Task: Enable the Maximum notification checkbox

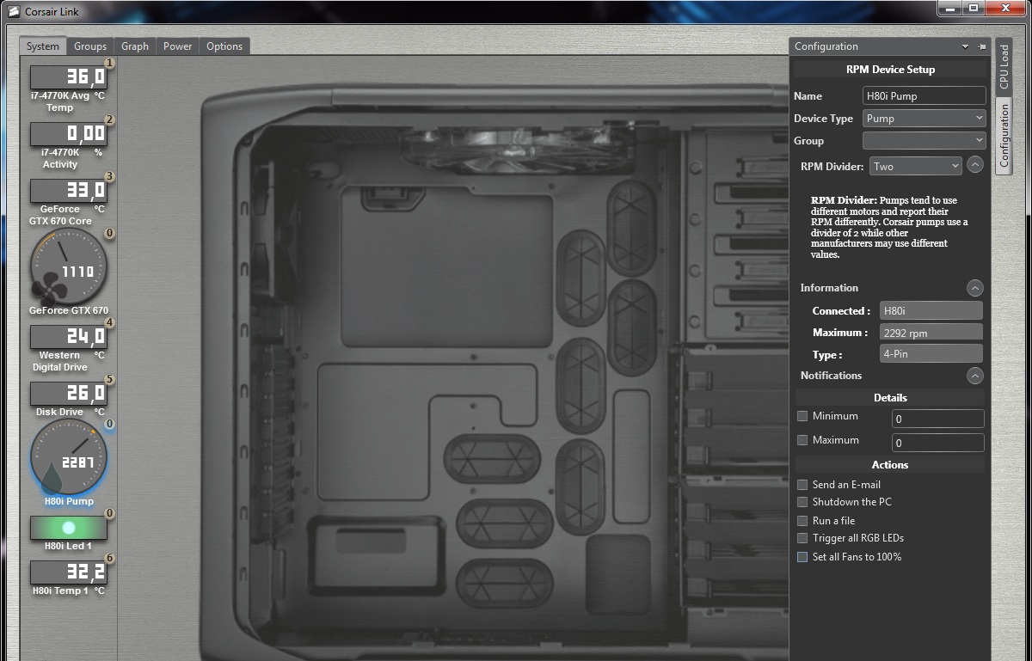Action: pos(802,440)
